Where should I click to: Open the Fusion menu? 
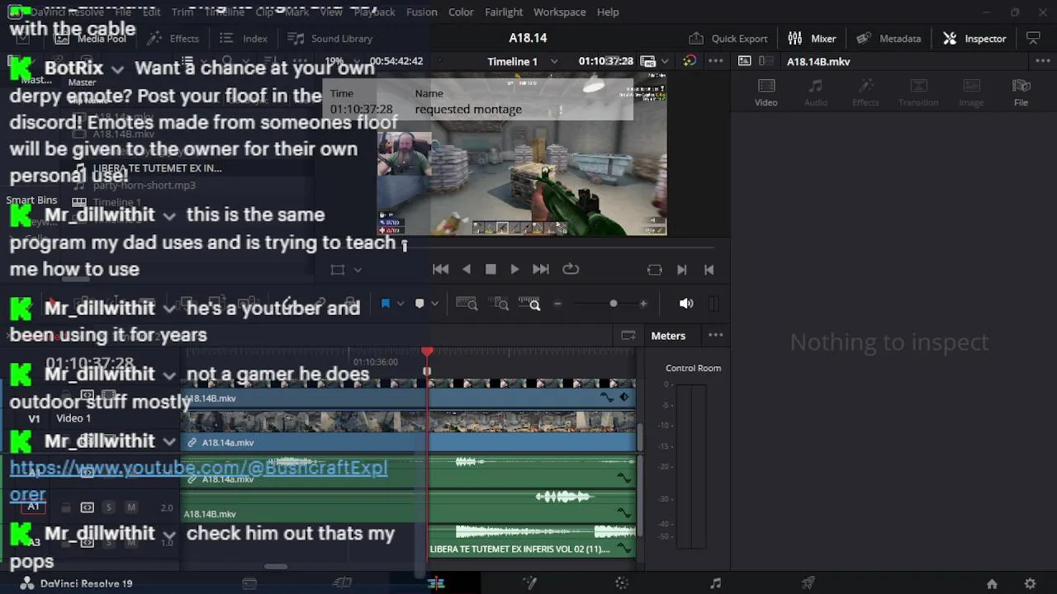coord(422,12)
